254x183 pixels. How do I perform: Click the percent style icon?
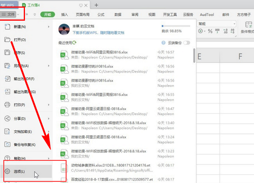(x=210, y=31)
